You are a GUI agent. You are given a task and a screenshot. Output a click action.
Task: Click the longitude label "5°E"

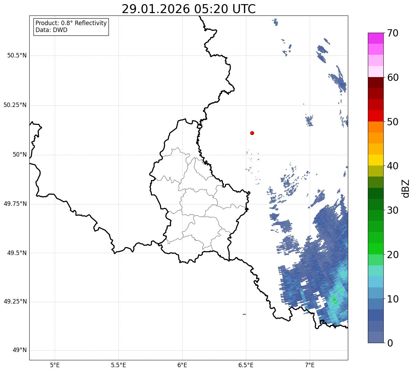(55, 365)
